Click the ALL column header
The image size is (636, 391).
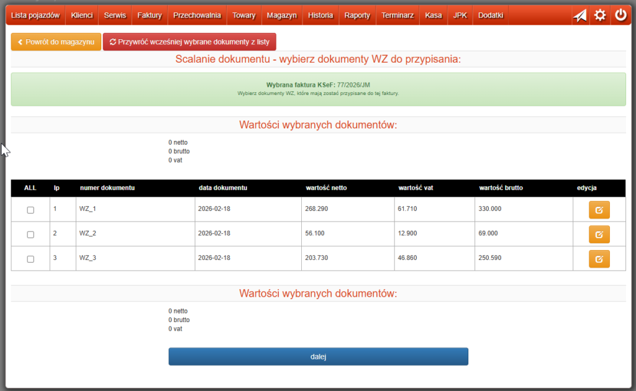30,188
